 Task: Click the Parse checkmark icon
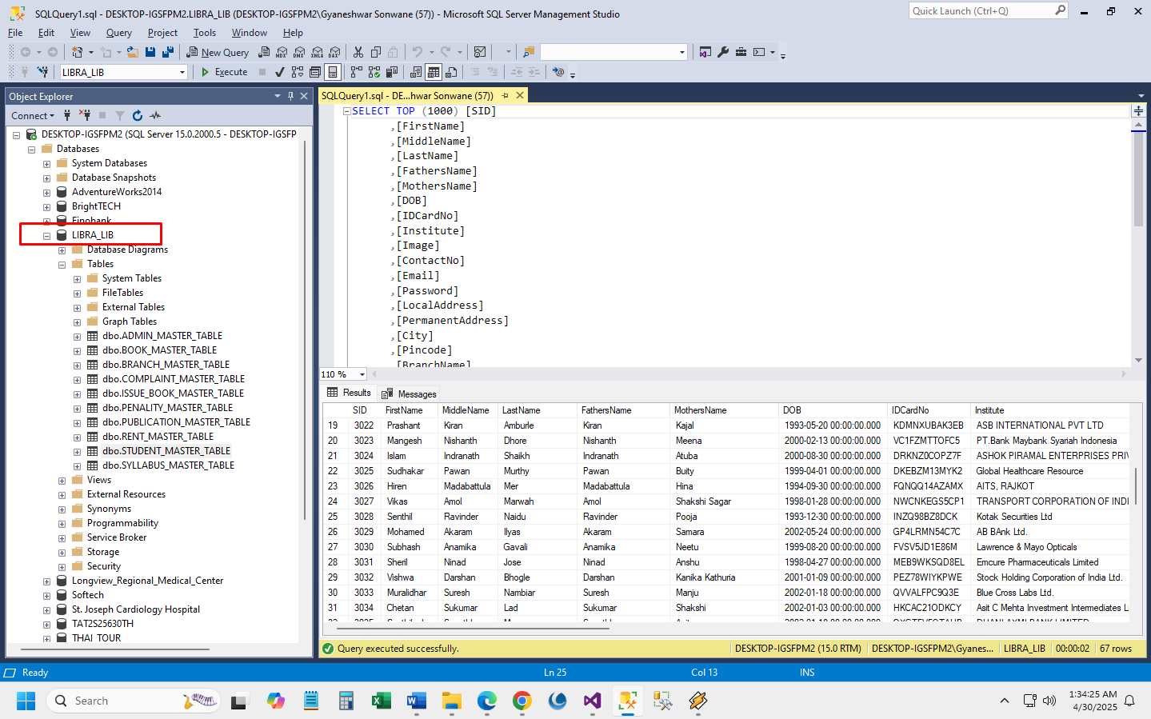279,72
